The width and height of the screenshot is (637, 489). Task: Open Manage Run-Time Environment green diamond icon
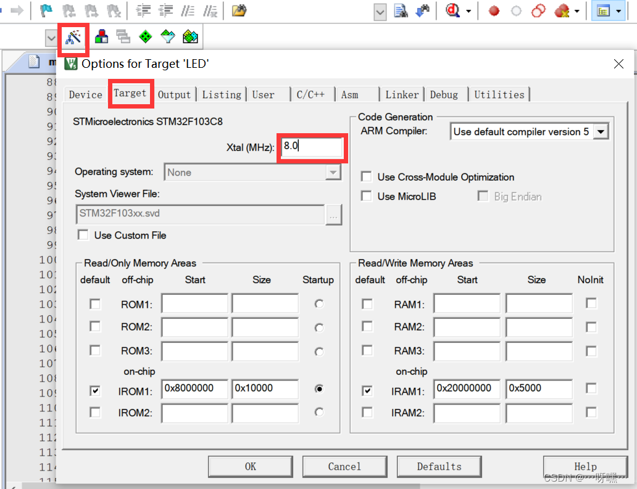[146, 37]
